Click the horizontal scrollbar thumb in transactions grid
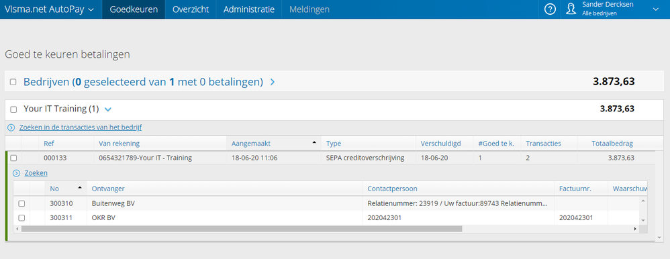Image resolution: width=670 pixels, height=259 pixels. [242, 229]
